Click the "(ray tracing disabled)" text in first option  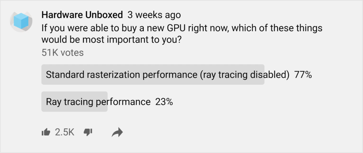tap(245, 75)
